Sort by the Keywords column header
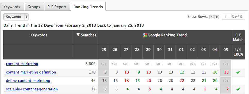Image resolution: width=249 pixels, height=94 pixels. 39,35
